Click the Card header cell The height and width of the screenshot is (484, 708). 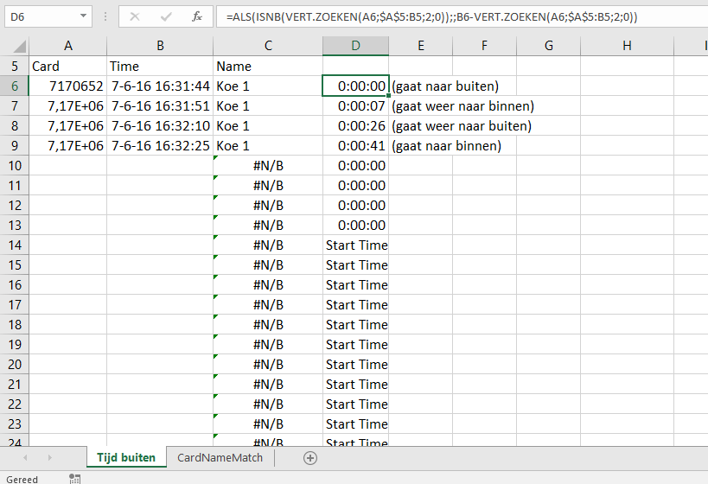(x=68, y=67)
